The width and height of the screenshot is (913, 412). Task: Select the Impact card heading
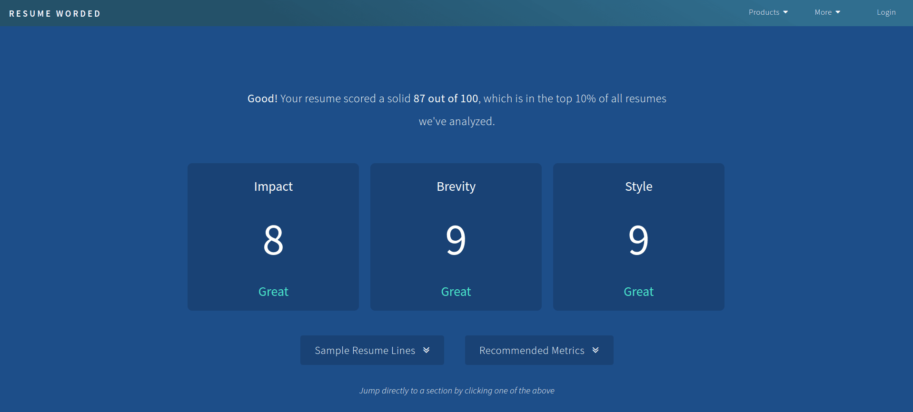pos(273,186)
